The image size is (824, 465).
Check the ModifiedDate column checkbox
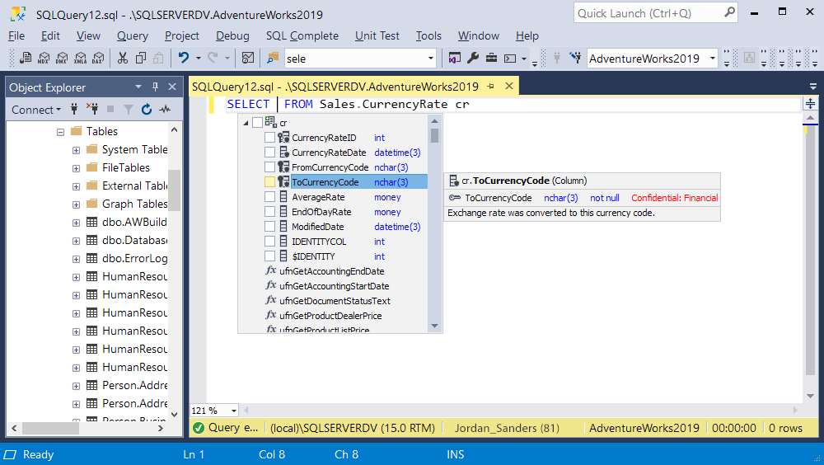269,226
